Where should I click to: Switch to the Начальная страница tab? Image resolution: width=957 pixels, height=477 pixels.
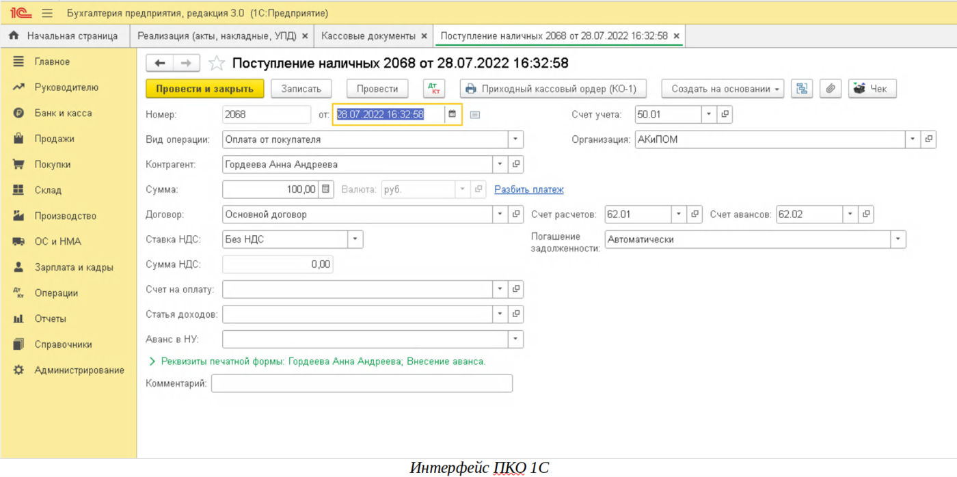point(65,36)
